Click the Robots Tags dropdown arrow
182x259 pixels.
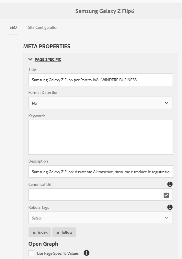(x=166, y=218)
